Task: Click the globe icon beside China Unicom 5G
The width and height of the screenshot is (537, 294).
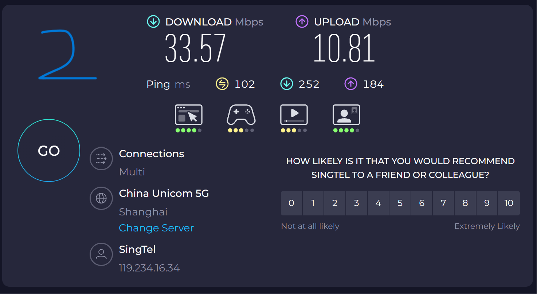Action: tap(101, 198)
